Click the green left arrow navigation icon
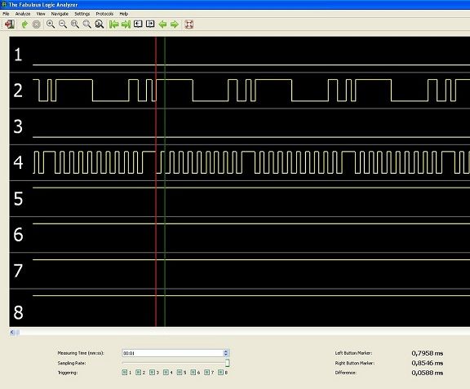Viewport: 470px width, 389px height. click(x=162, y=24)
